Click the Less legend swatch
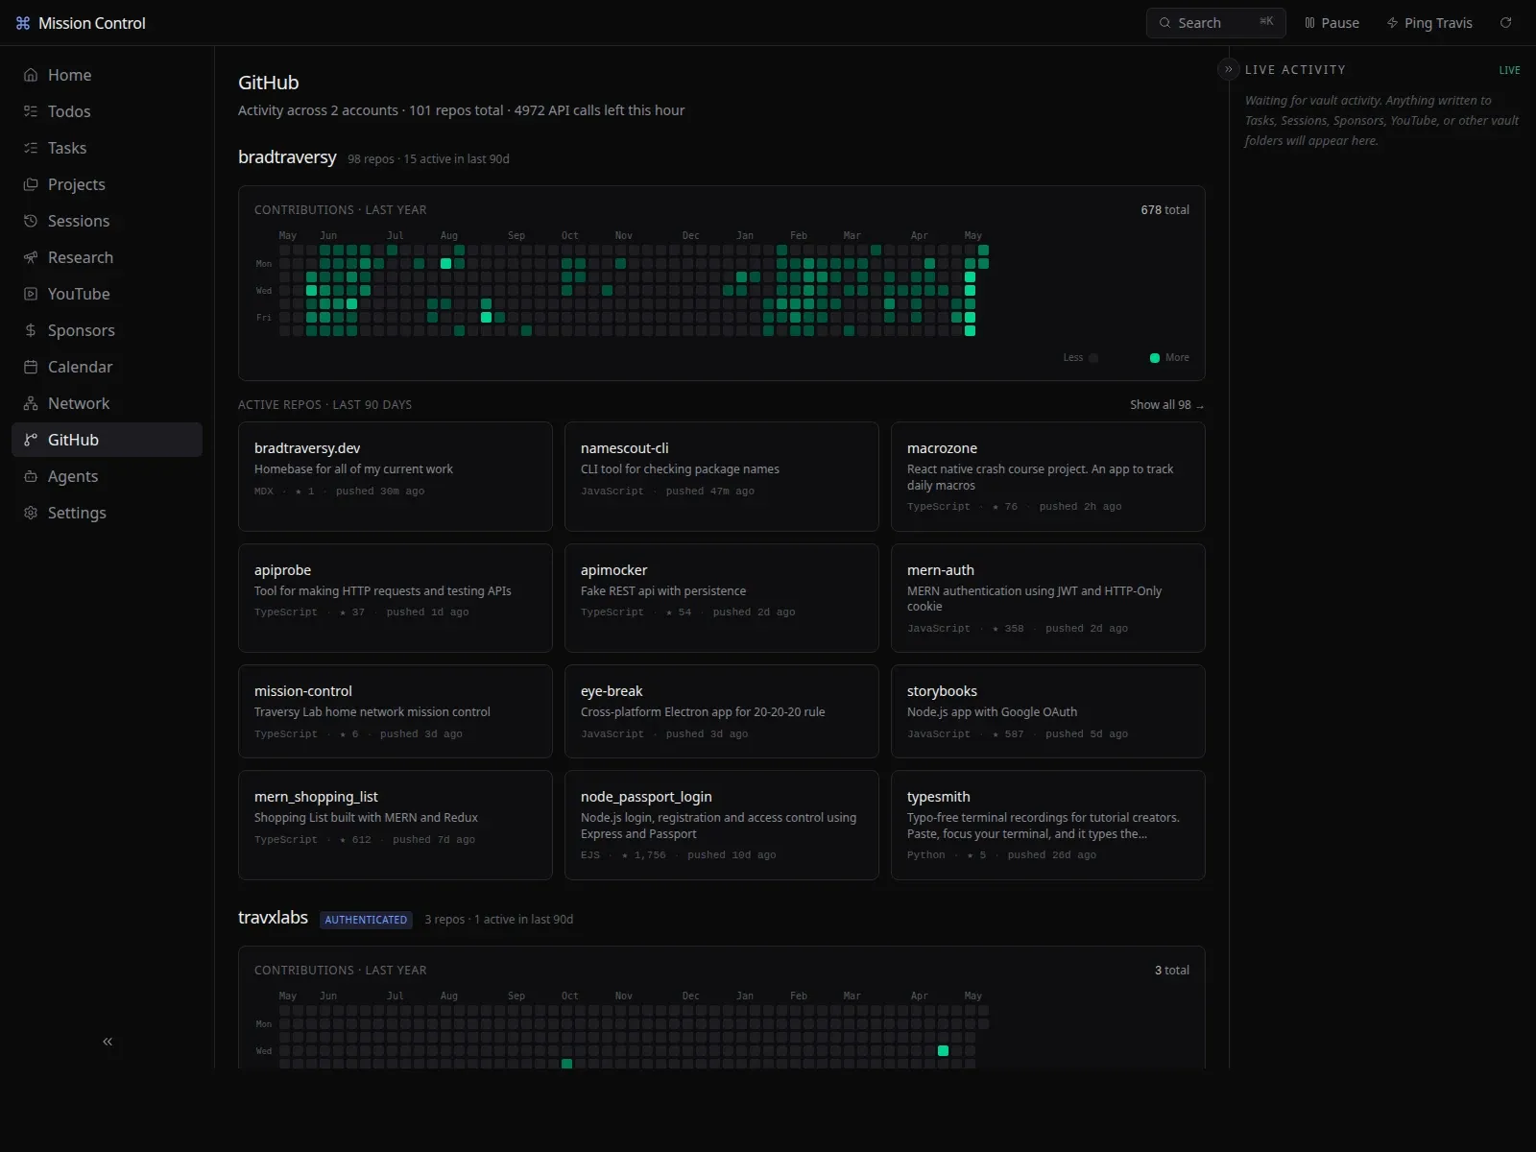1536x1152 pixels. pos(1093,358)
